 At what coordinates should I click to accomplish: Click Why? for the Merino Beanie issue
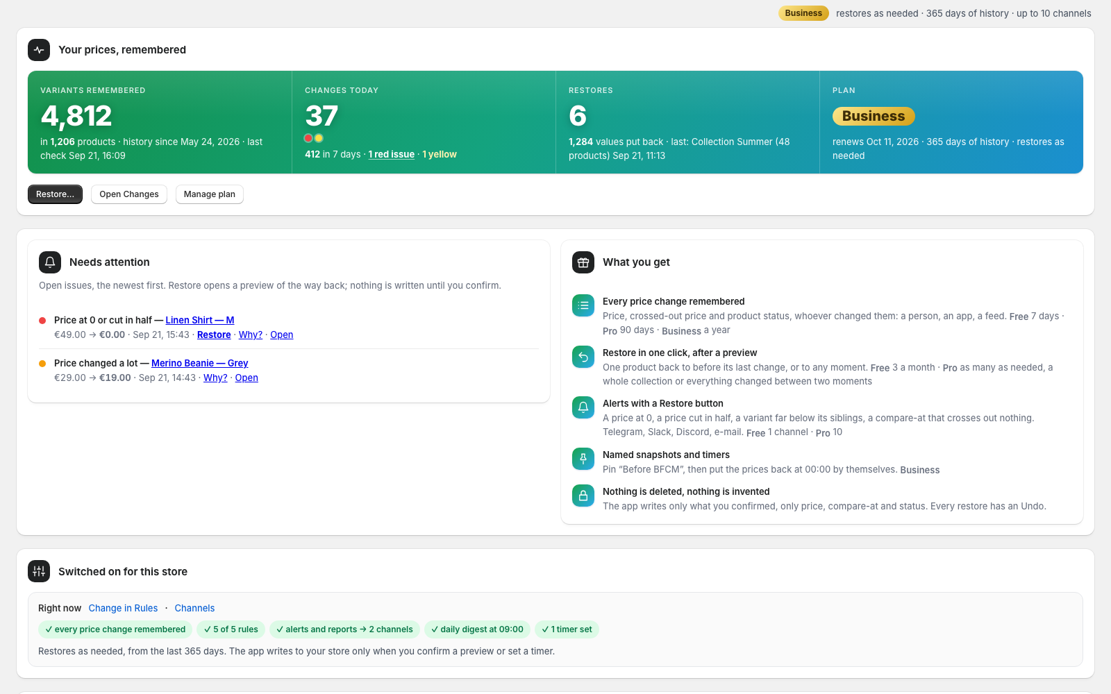(215, 378)
